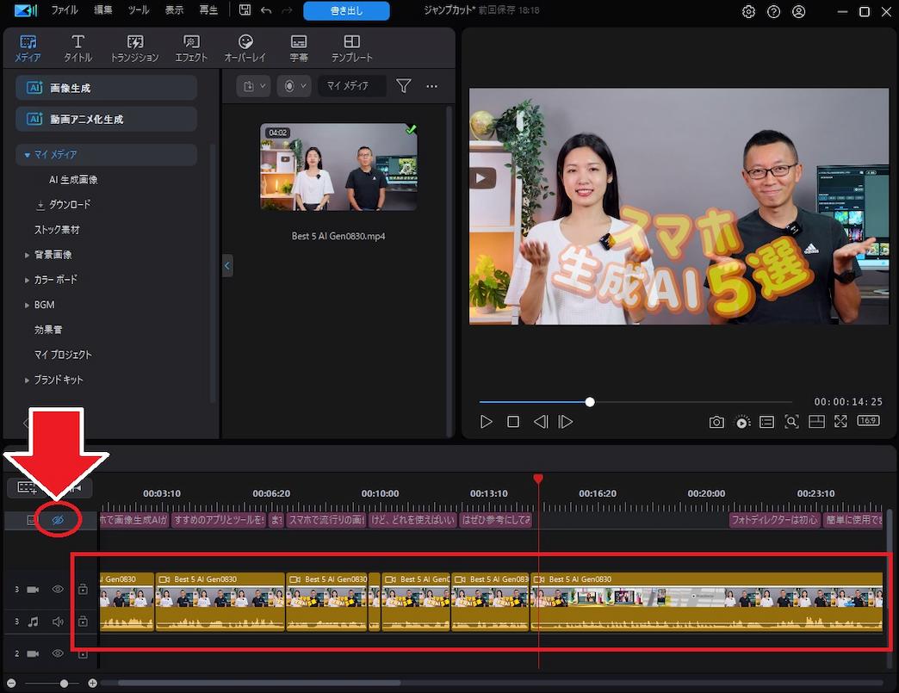
Task: Open the ファイル menu
Action: pyautogui.click(x=64, y=11)
